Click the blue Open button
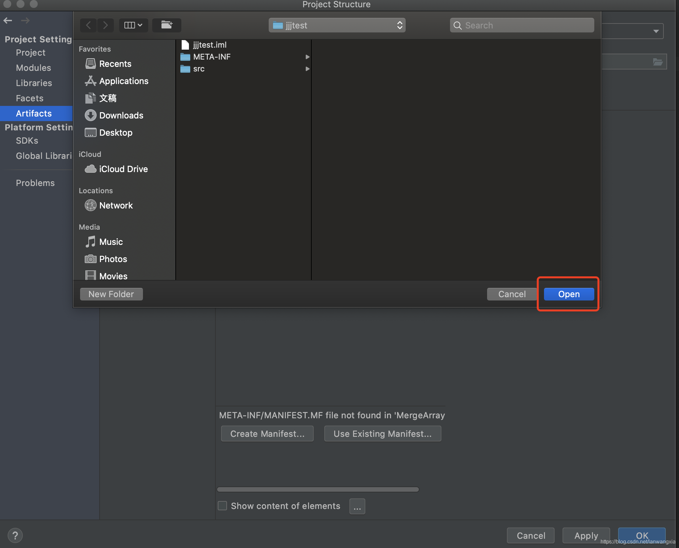 [568, 294]
